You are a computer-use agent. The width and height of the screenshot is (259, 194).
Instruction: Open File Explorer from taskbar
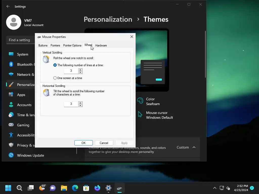(x=64, y=188)
